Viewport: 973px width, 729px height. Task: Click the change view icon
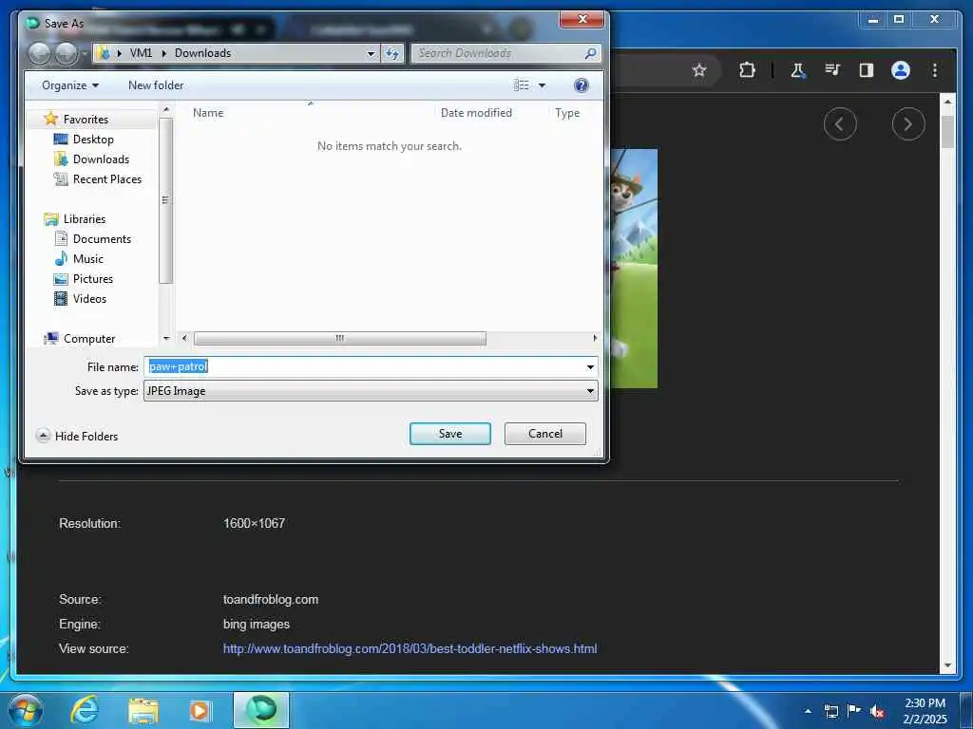pos(522,85)
